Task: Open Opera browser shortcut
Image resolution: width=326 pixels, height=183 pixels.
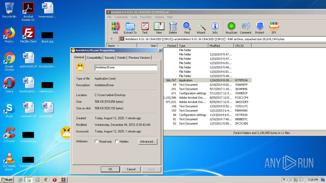Action: click(9, 85)
